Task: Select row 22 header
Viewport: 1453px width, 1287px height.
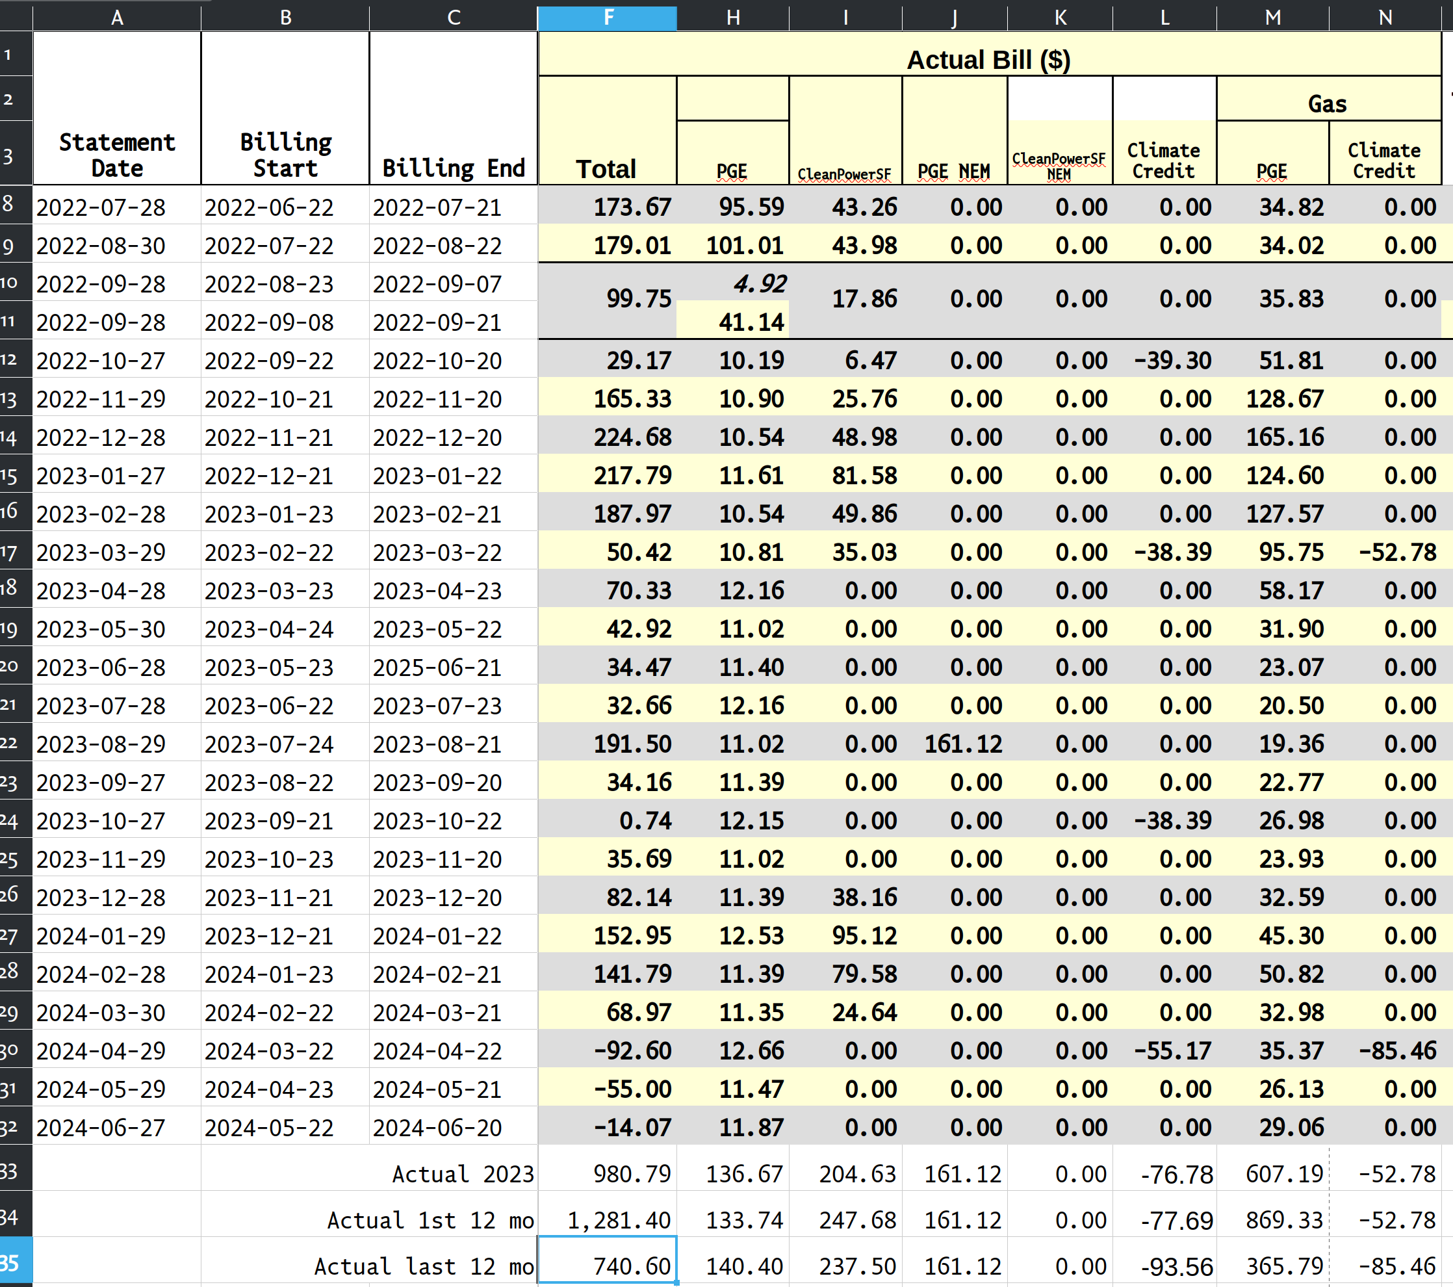Action: (14, 743)
